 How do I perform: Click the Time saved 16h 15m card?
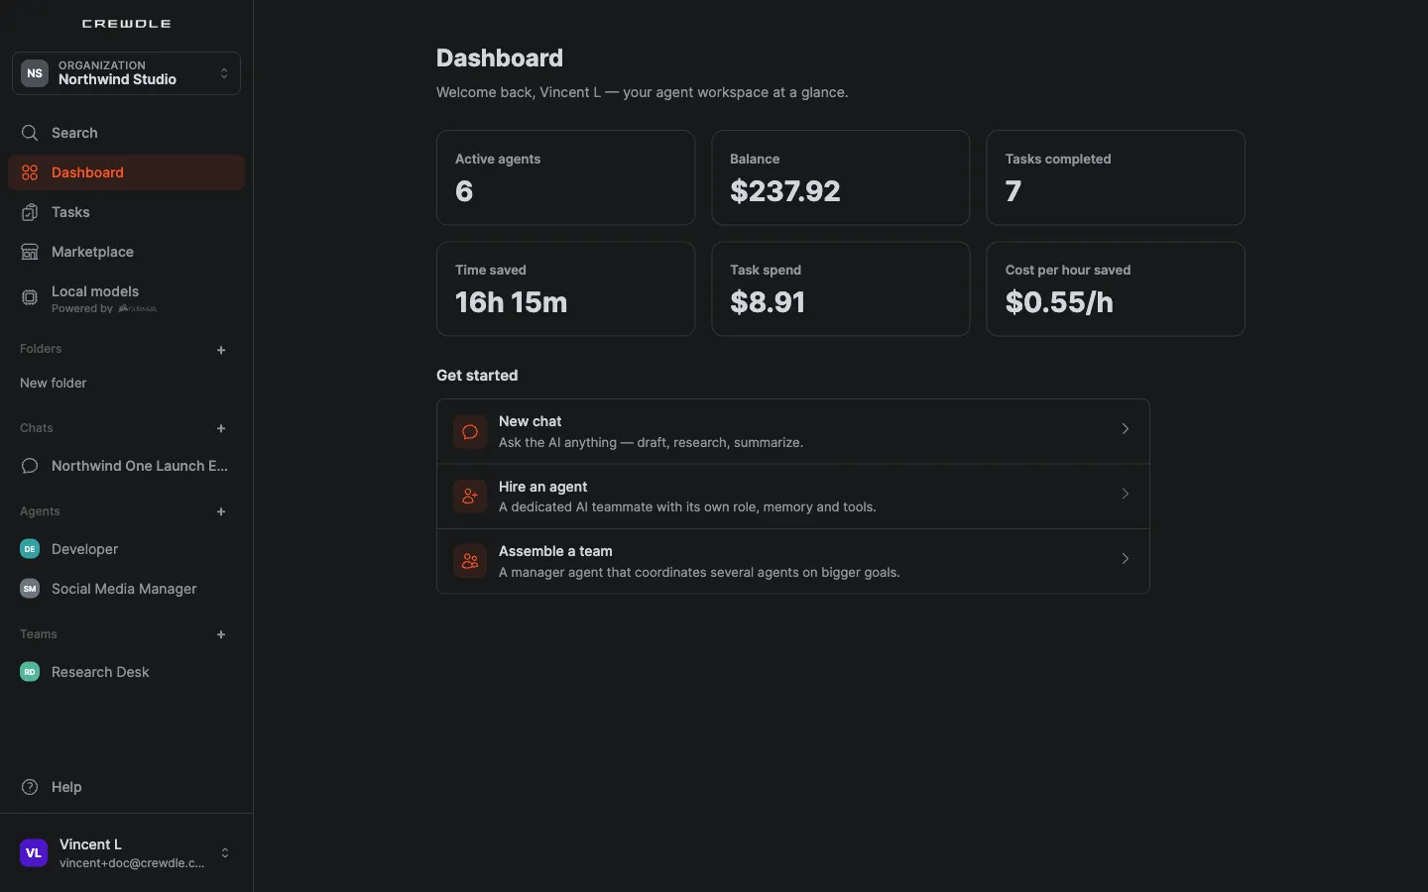coord(566,289)
